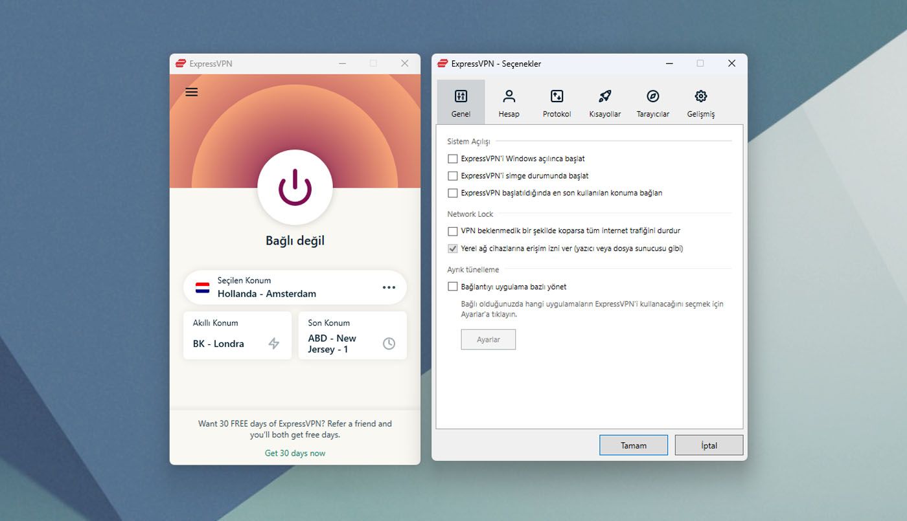Click the refer a friend promo text
907x521 pixels.
(295, 429)
